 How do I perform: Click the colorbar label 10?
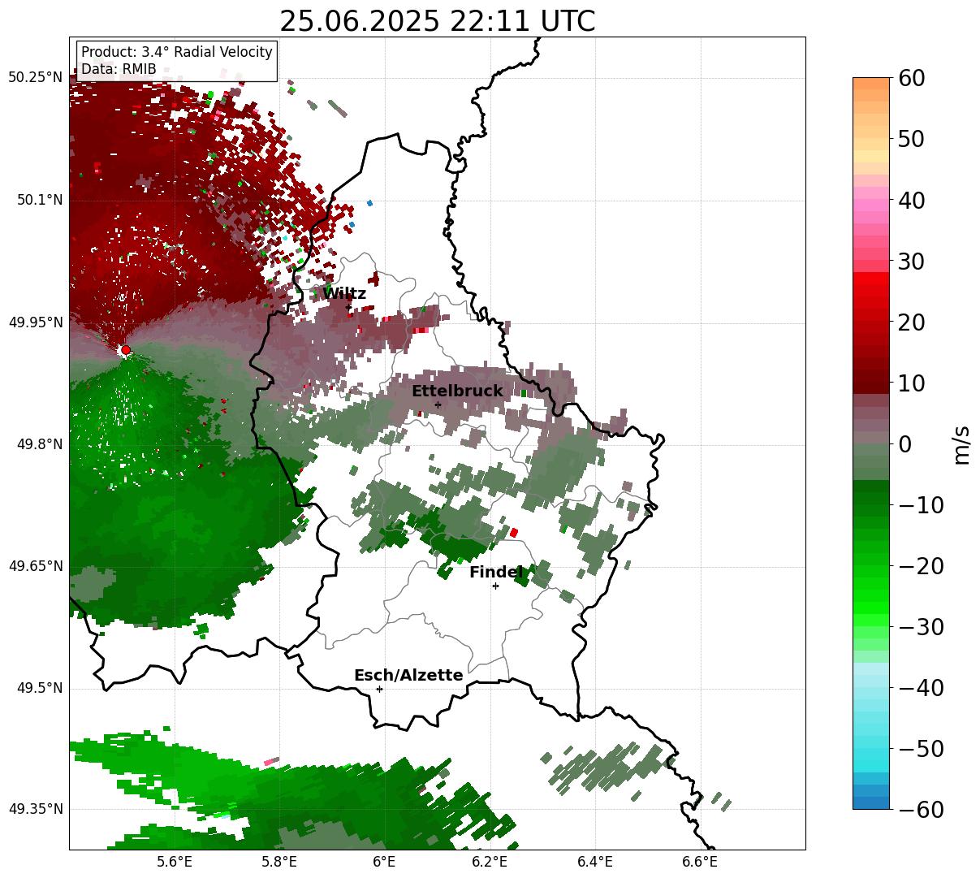[912, 383]
